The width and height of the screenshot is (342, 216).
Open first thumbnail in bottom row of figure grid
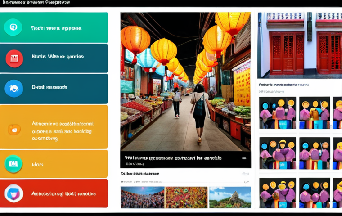(x=278, y=193)
